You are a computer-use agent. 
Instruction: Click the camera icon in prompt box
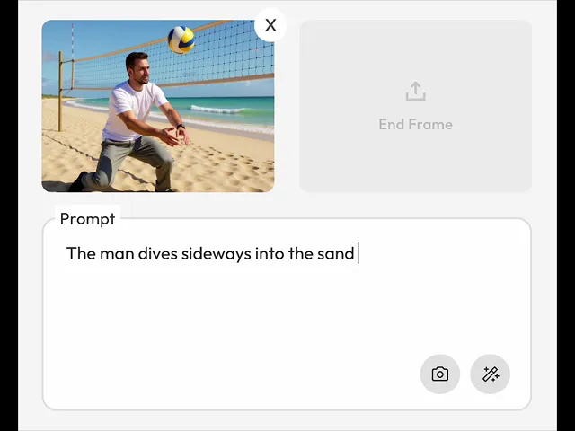439,374
